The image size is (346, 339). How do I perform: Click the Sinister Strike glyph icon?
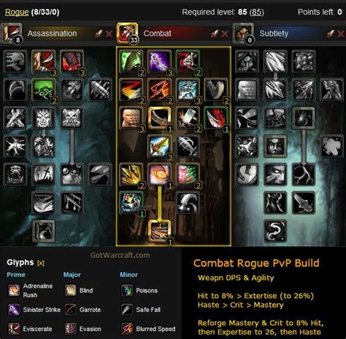(14, 310)
